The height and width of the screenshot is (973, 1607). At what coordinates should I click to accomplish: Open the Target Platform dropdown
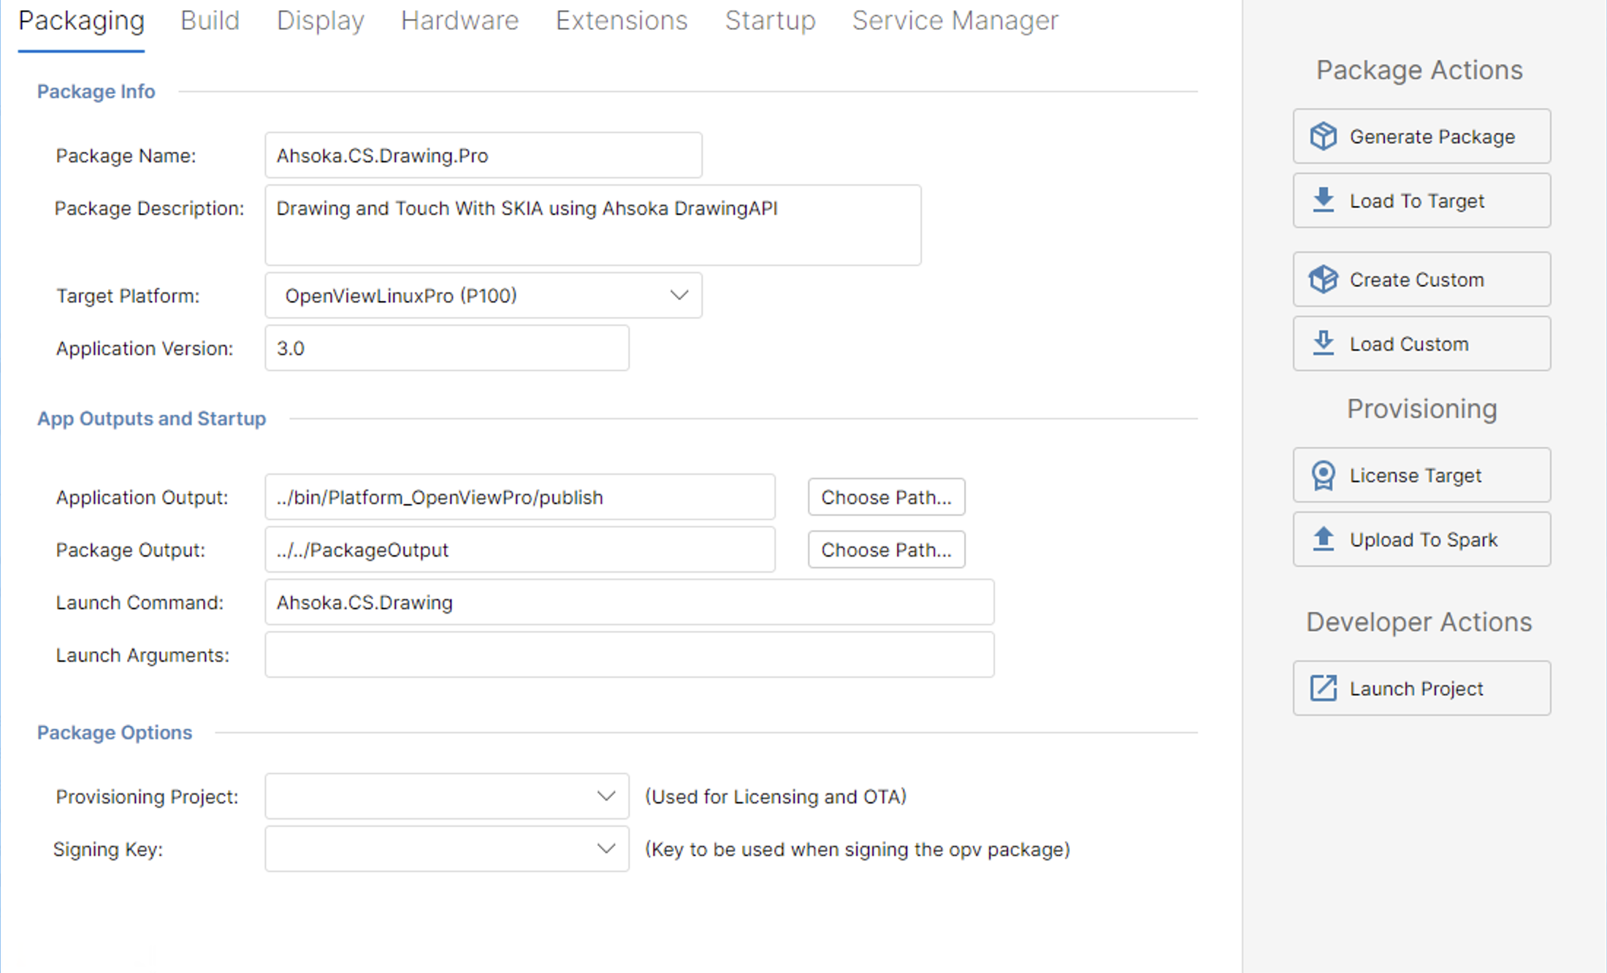click(x=483, y=295)
